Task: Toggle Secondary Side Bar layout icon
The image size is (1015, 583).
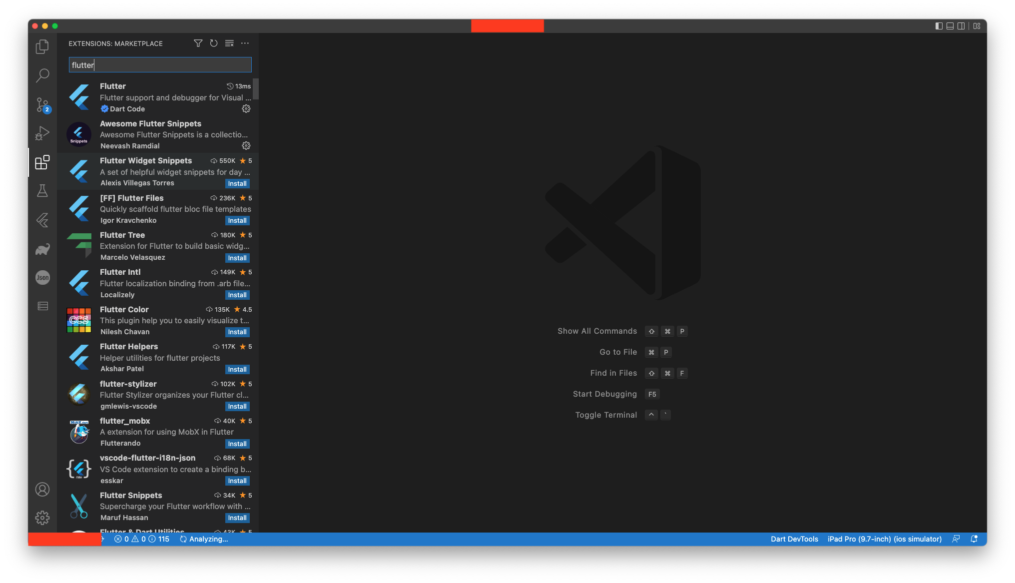Action: (961, 26)
